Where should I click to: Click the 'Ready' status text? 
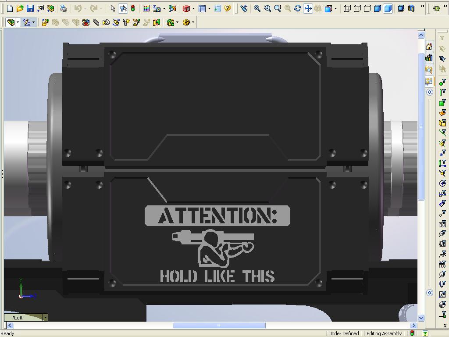tap(7, 333)
